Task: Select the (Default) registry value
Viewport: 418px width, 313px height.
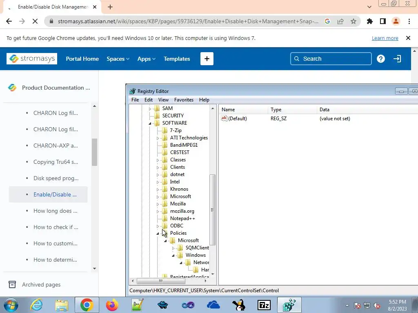Action: 238,119
